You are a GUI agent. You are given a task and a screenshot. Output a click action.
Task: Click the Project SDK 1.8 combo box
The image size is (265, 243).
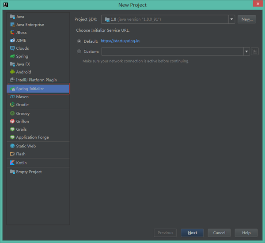168,19
